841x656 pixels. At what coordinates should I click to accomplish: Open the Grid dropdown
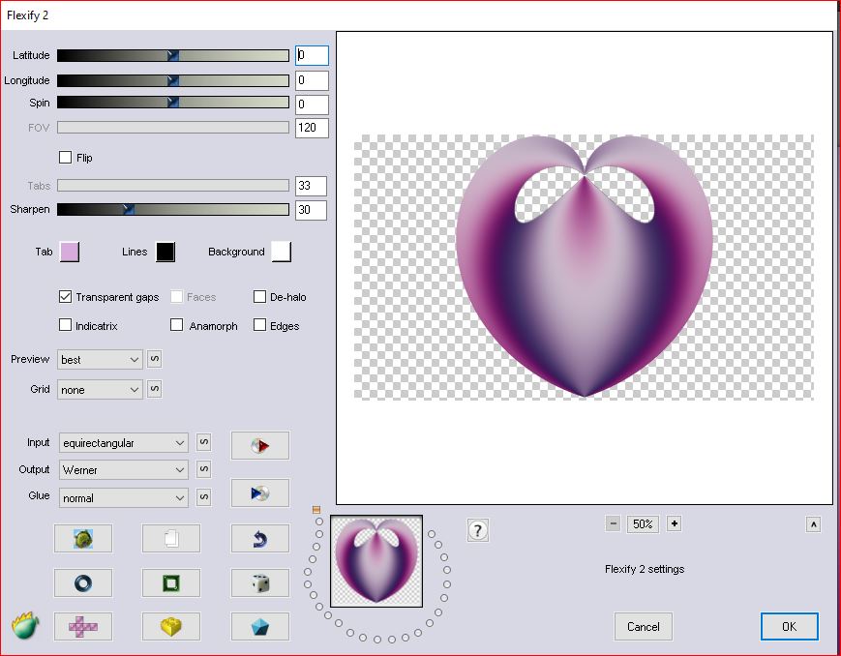100,389
